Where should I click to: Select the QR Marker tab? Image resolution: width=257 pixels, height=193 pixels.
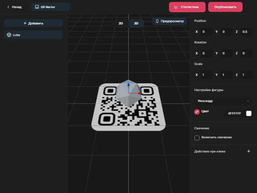point(51,7)
